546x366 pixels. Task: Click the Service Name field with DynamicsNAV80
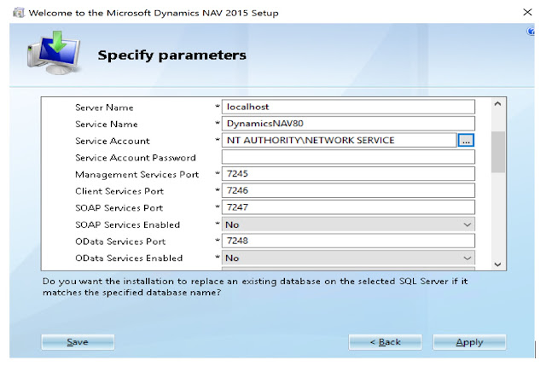(348, 124)
